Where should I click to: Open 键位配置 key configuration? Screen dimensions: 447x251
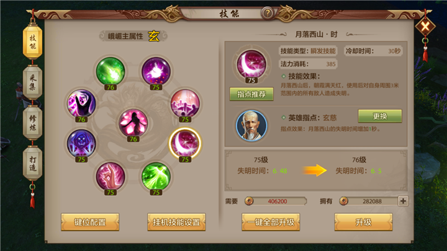tap(90, 222)
